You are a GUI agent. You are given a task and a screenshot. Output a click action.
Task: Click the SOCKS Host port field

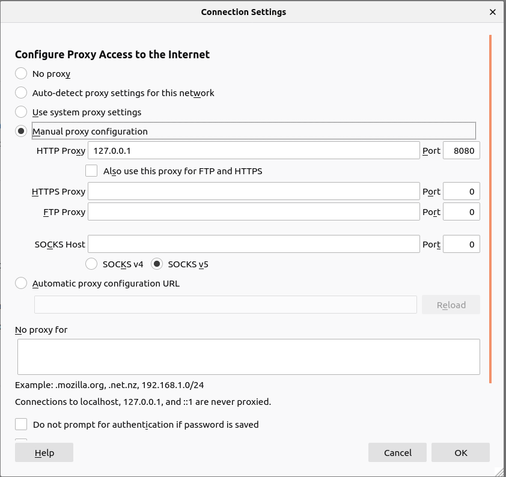pos(461,245)
